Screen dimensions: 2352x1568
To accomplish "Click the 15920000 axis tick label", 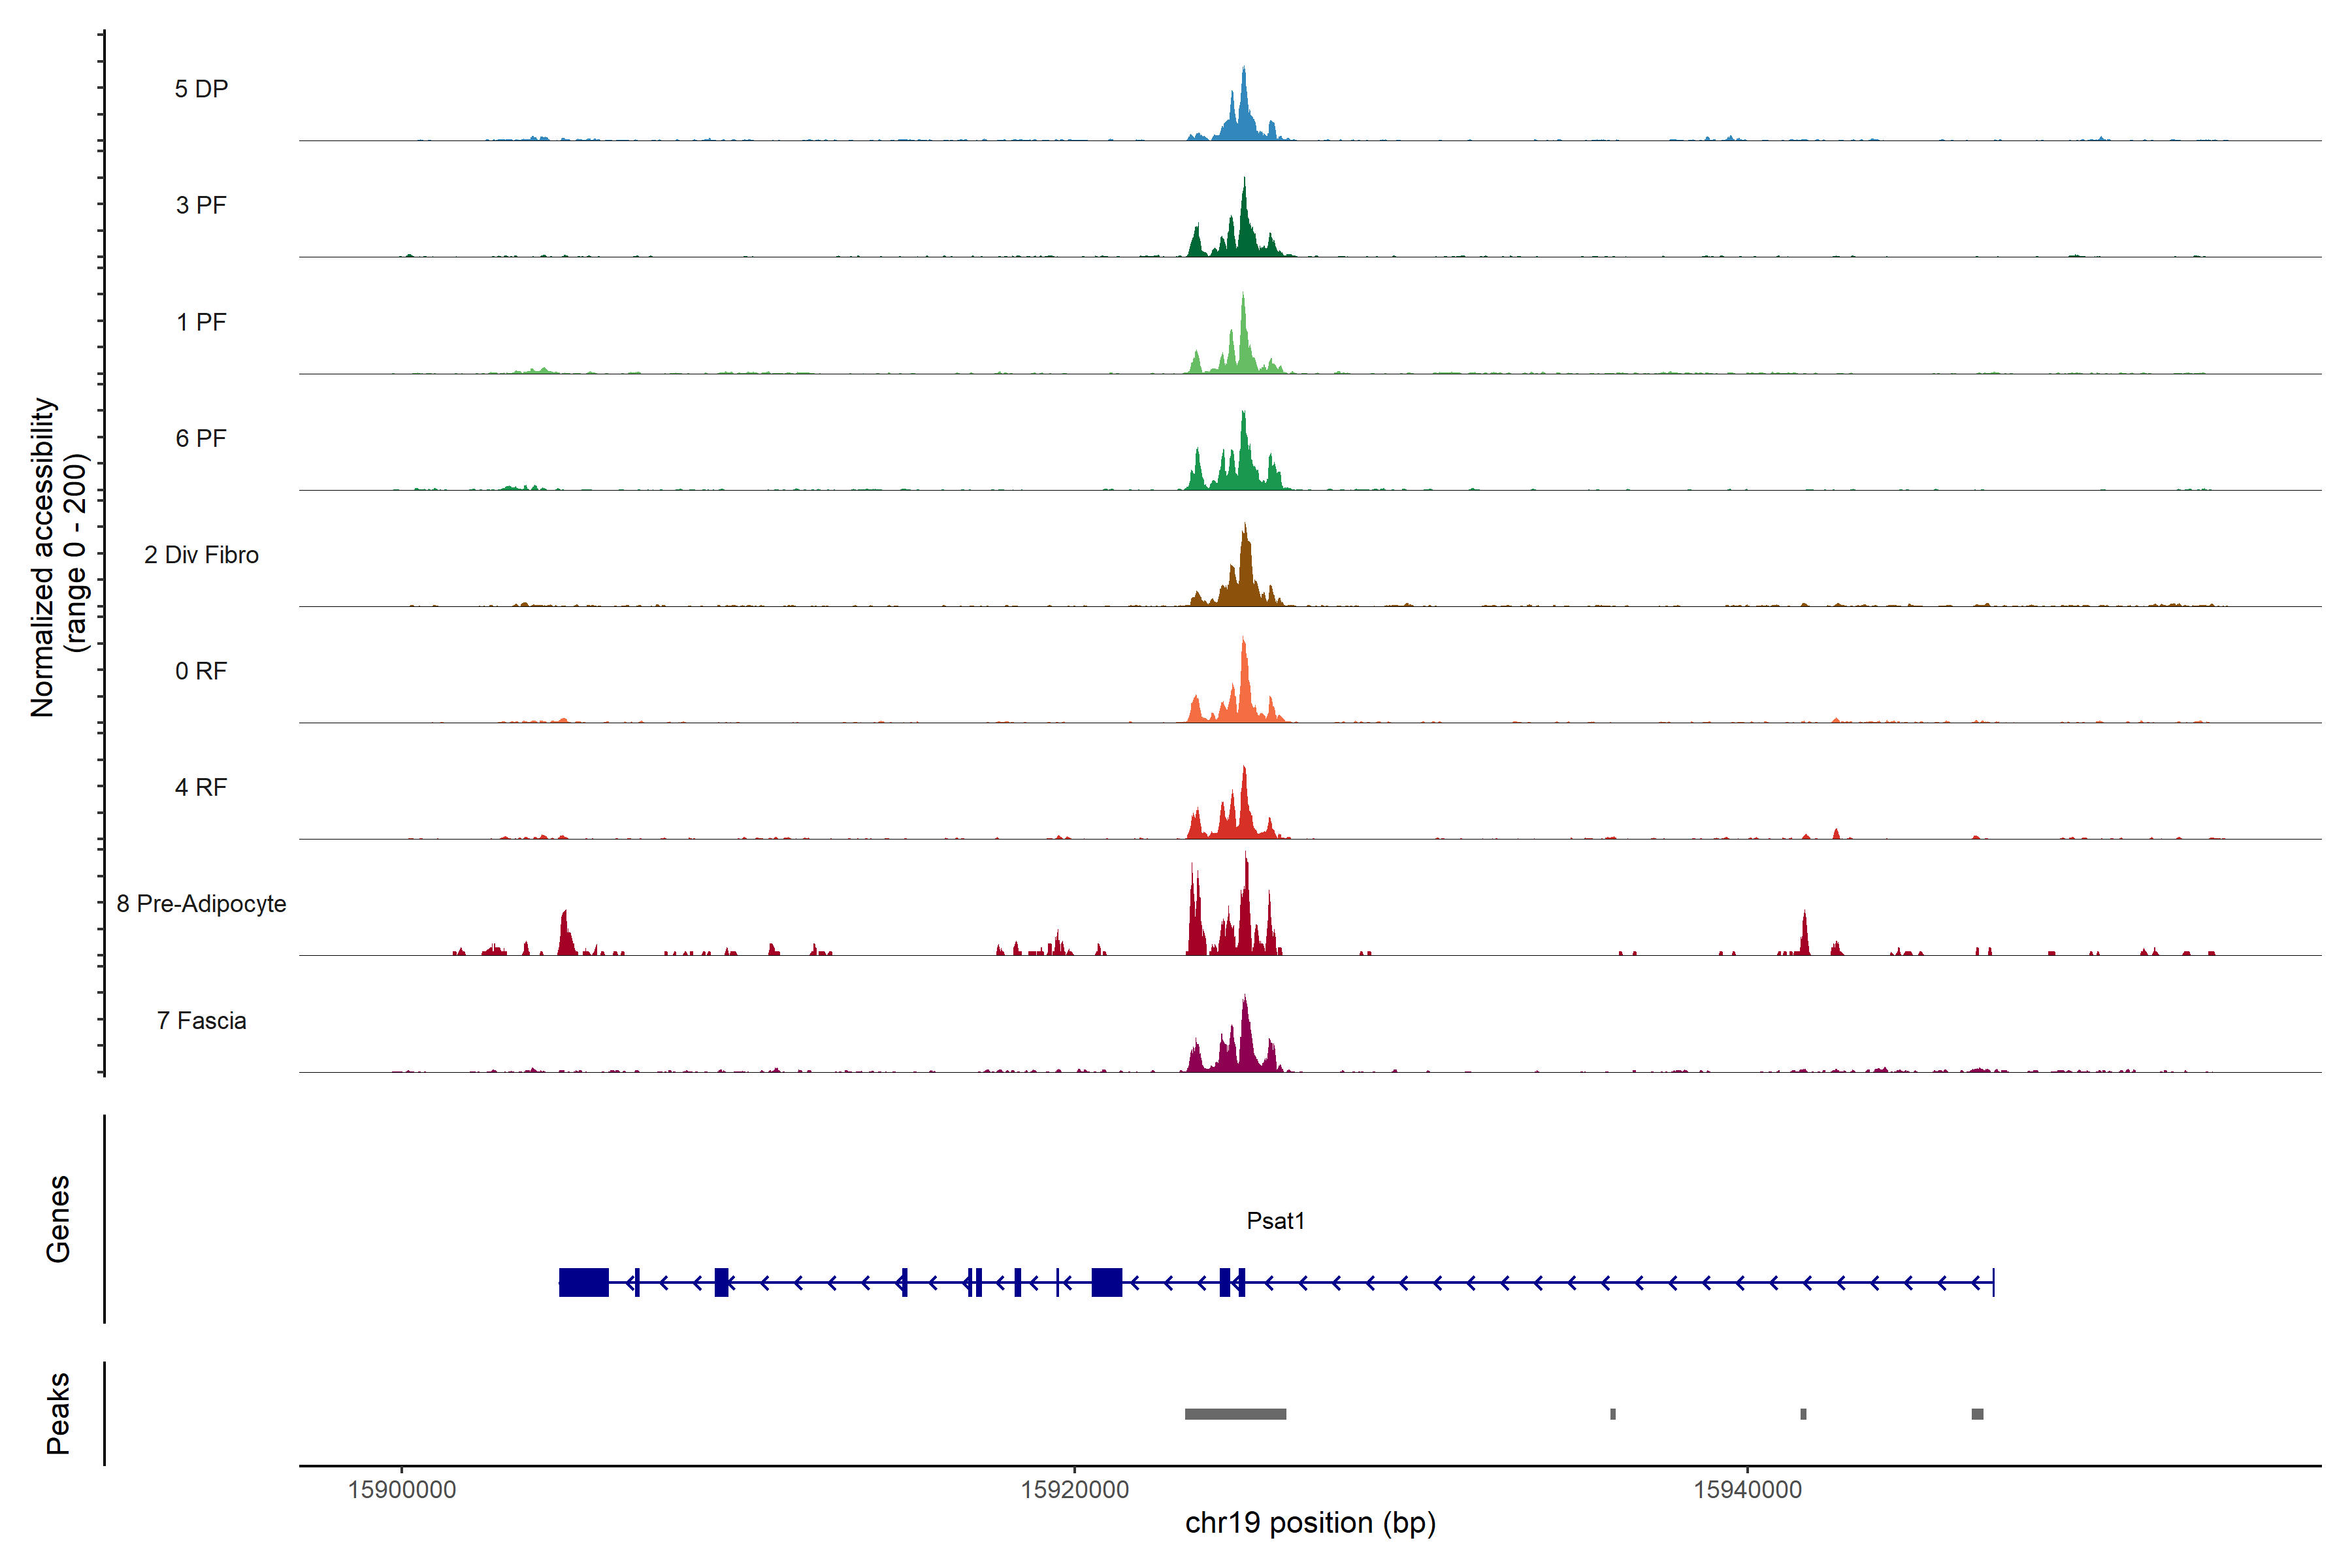I will click(x=1074, y=1490).
